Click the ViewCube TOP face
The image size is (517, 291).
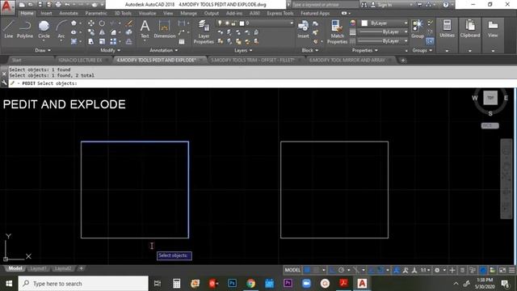(x=490, y=98)
